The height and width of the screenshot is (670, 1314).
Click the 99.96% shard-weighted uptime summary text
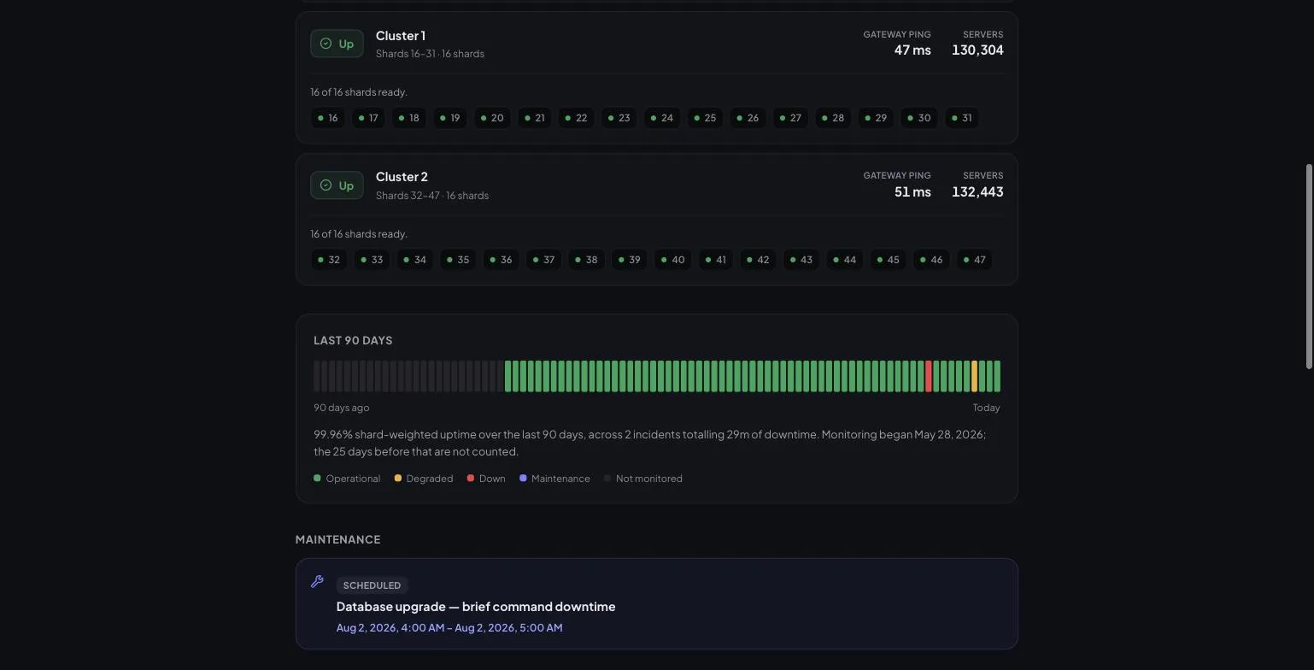click(650, 444)
